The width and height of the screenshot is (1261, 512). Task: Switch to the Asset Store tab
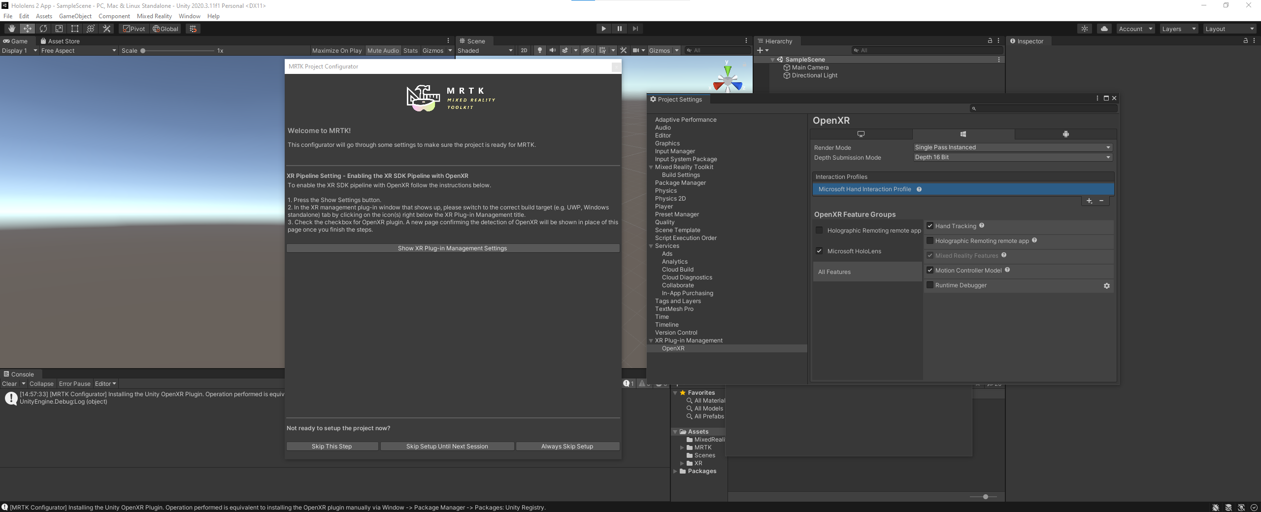(60, 41)
